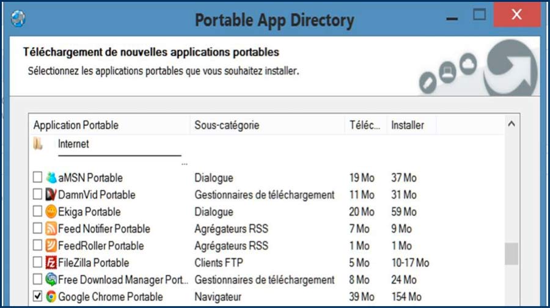Viewport: 550px width, 308px height.
Task: Click the Ekiga Portable smiley icon
Action: [51, 212]
